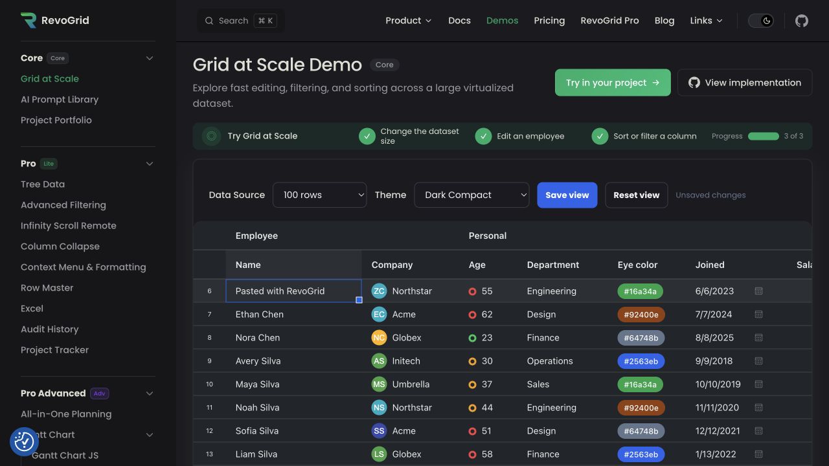Image resolution: width=829 pixels, height=466 pixels.
Task: Click the progress bar showing 3 of 3
Action: [764, 136]
